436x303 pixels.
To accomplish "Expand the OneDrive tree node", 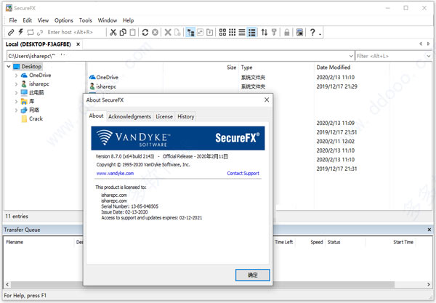I will coord(16,76).
